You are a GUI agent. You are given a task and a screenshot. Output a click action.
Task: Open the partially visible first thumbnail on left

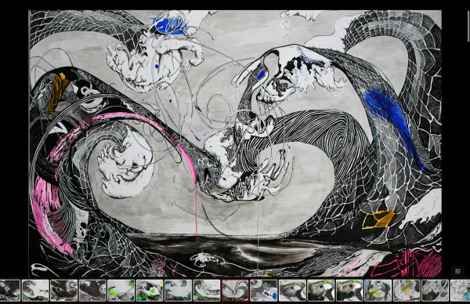click(x=10, y=291)
